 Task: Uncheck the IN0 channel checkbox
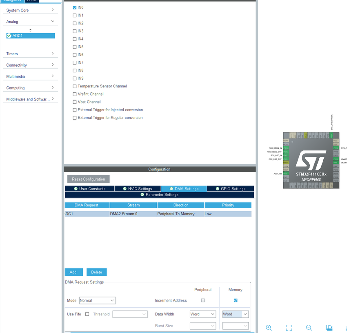75,7
